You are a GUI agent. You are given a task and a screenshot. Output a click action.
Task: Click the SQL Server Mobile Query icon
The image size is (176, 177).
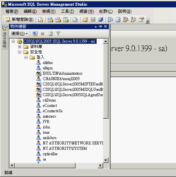tap(75, 19)
